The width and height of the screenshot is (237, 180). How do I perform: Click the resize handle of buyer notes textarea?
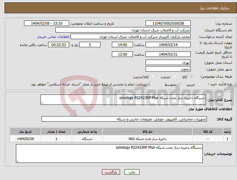point(17,161)
